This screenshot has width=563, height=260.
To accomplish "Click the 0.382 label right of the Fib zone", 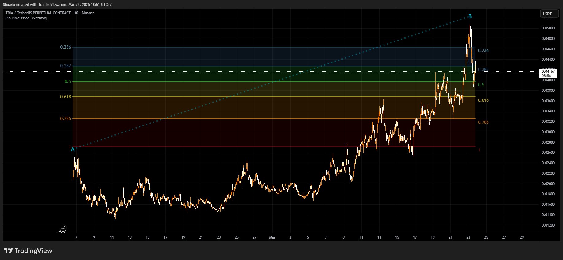I will 483,69.
